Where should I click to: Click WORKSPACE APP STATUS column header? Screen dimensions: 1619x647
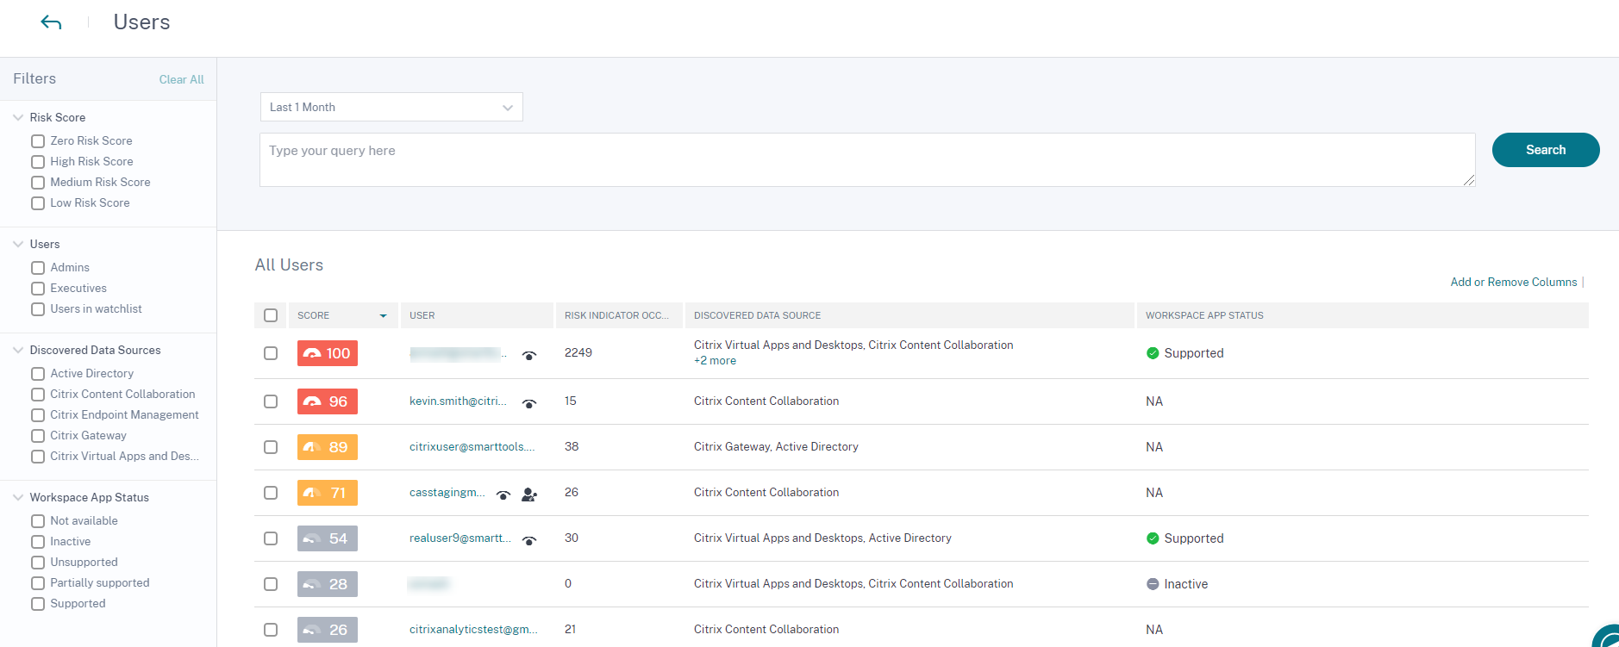click(x=1362, y=315)
